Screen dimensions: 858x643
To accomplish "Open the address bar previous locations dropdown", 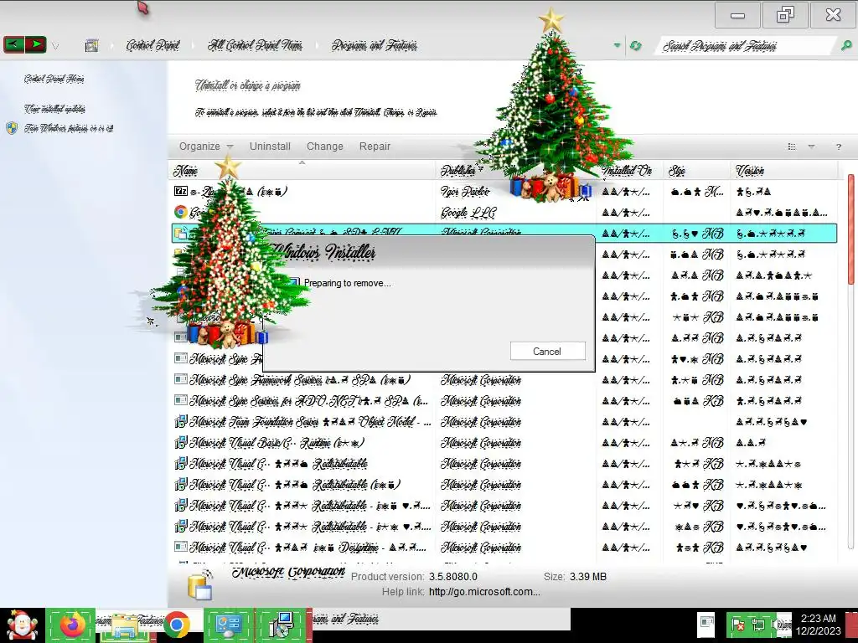I will click(618, 45).
